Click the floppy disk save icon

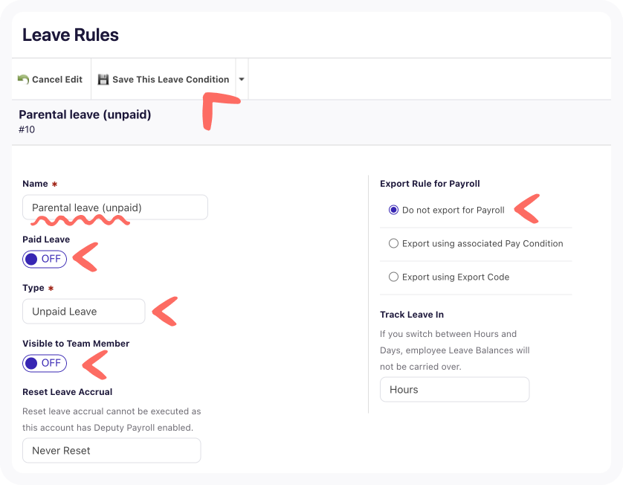(x=103, y=80)
